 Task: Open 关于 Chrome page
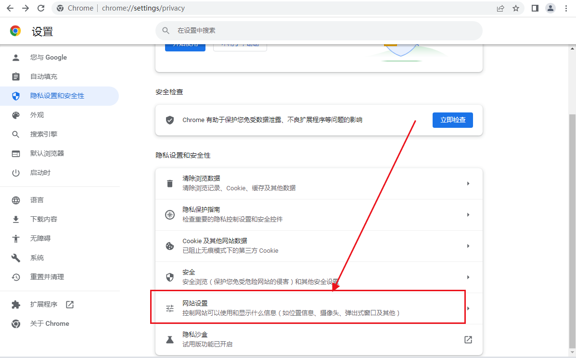(x=60, y=323)
